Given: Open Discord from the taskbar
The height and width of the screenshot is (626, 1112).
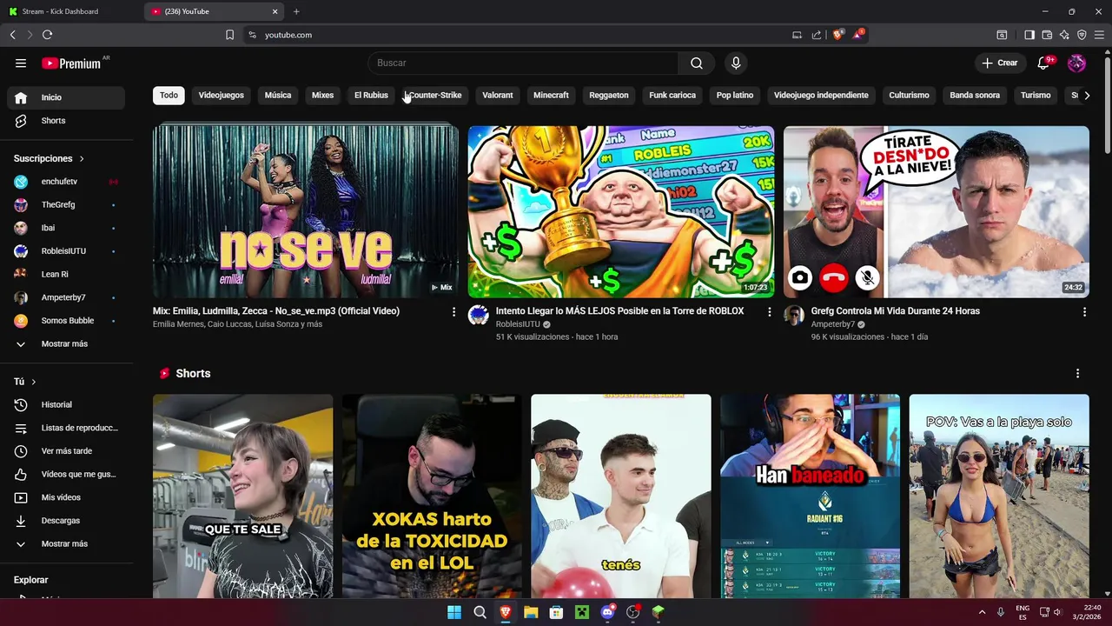Looking at the screenshot, I should pyautogui.click(x=607, y=612).
